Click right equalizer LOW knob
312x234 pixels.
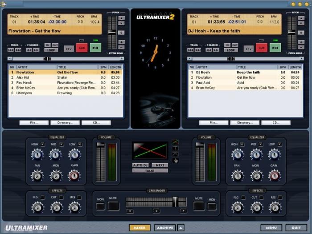point(274,155)
